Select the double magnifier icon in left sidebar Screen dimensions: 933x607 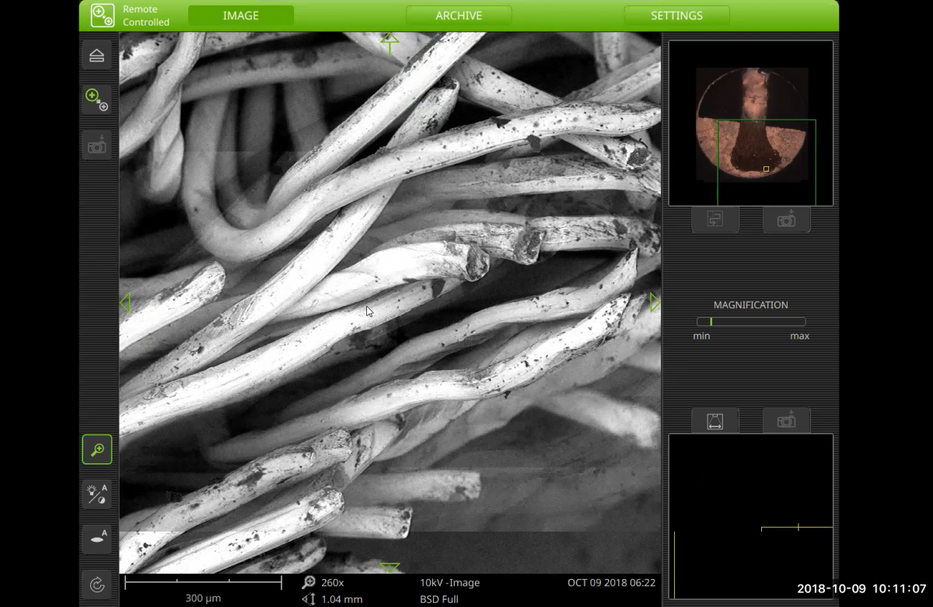click(97, 100)
